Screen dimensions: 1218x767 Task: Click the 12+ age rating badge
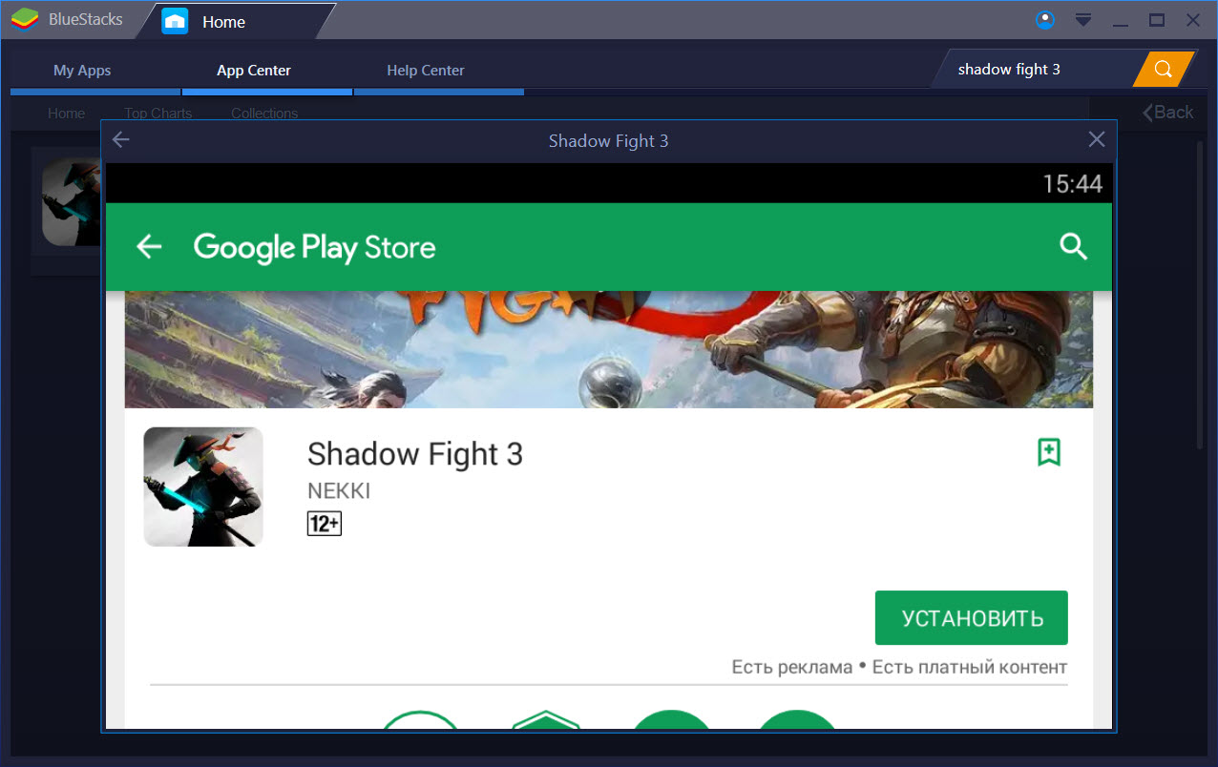[325, 523]
